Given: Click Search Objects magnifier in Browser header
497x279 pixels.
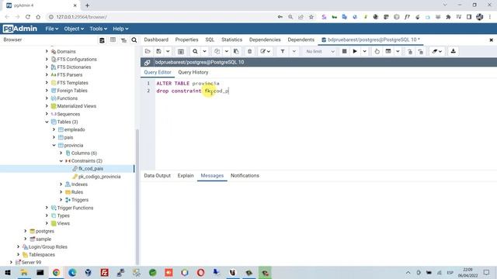Looking at the screenshot, I should 134,40.
